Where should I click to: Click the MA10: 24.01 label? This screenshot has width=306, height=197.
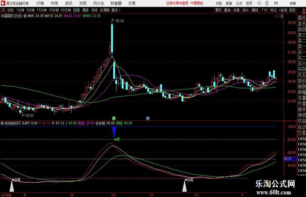pyautogui.click(x=53, y=16)
